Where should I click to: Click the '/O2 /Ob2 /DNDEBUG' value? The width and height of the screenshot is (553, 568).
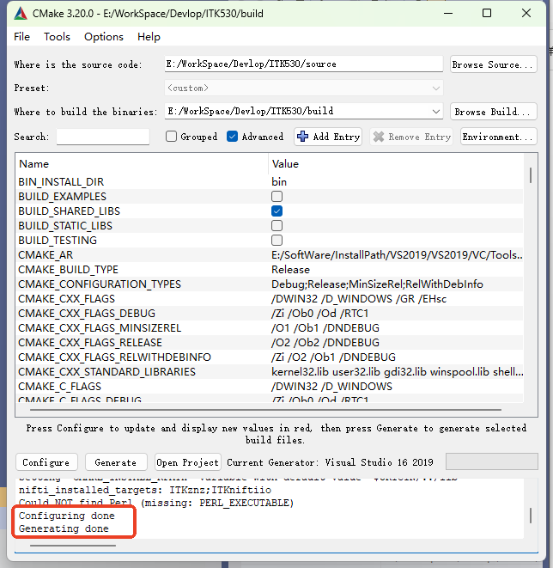point(325,342)
